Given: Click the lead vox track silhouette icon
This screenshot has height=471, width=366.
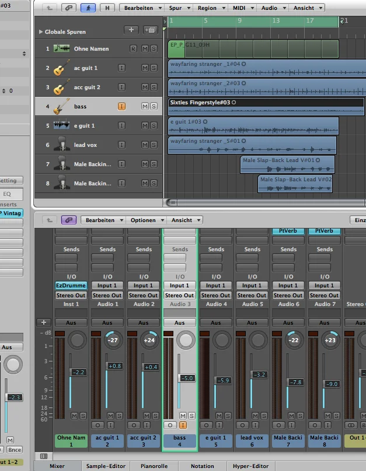Looking at the screenshot, I should click(61, 145).
